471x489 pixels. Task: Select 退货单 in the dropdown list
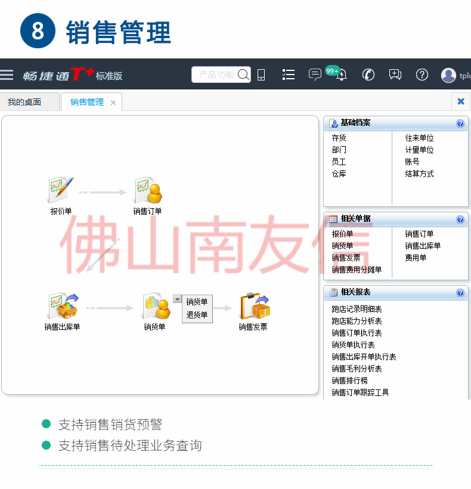tap(197, 315)
